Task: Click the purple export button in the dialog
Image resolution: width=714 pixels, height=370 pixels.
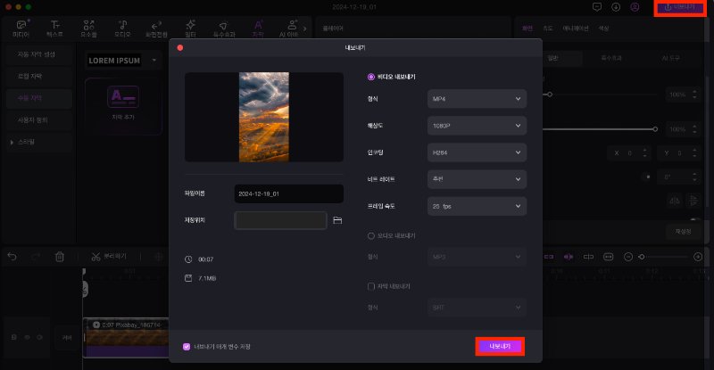Action: (499, 346)
